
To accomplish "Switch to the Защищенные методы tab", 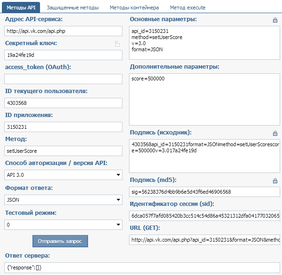I will pyautogui.click(x=73, y=8).
